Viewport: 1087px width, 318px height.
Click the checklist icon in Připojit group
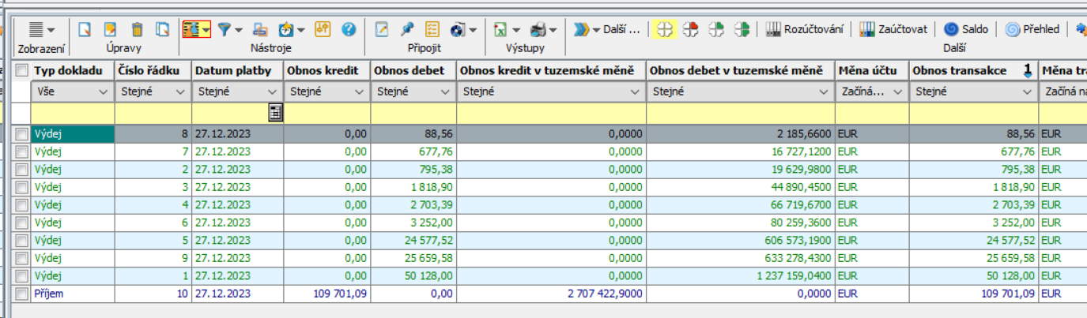pos(432,30)
